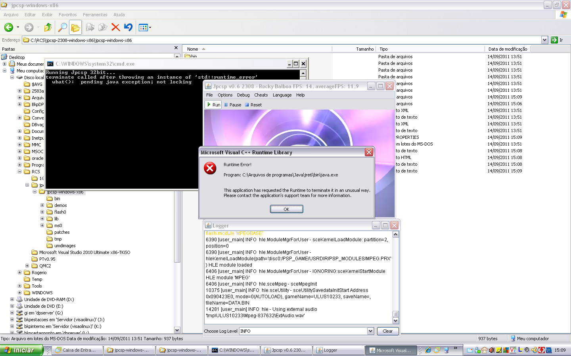Click the Up one folder icon
Screen dimensions: 571x356
(x=48, y=27)
